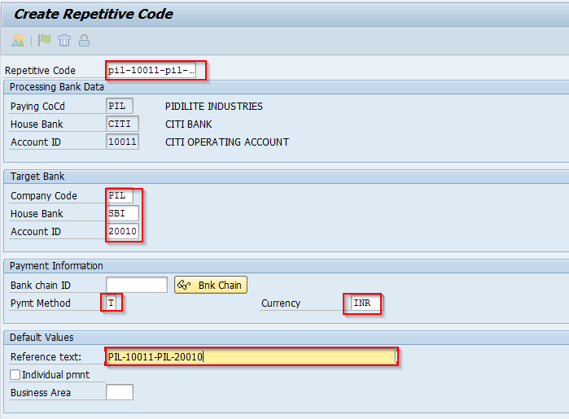Click the green flag release icon
The image size is (569, 419).
[x=44, y=40]
